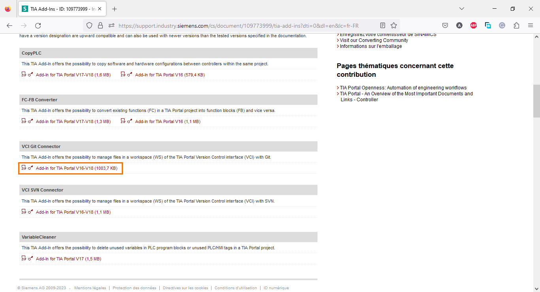
Task: Save the page to Pocket
Action: [445, 25]
